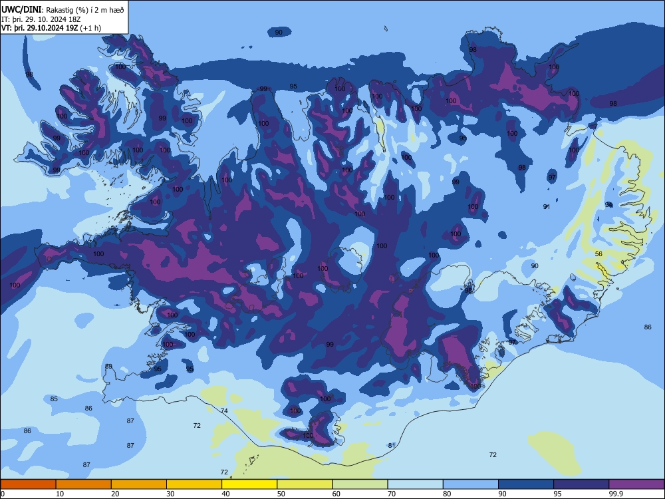
Task: Click the 'IT: þri. 29. 10. 2024 18Z' line
Action: click(x=41, y=19)
